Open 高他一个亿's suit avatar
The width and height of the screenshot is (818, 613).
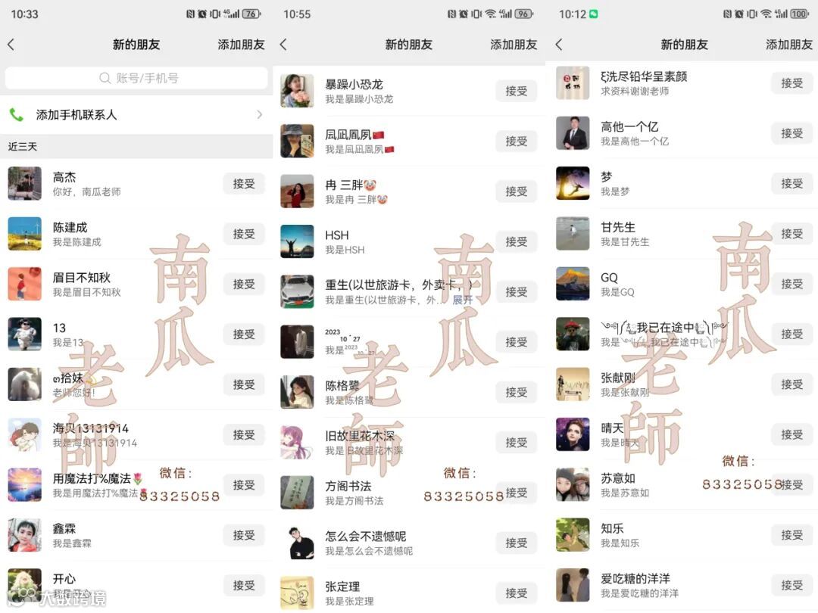click(573, 133)
